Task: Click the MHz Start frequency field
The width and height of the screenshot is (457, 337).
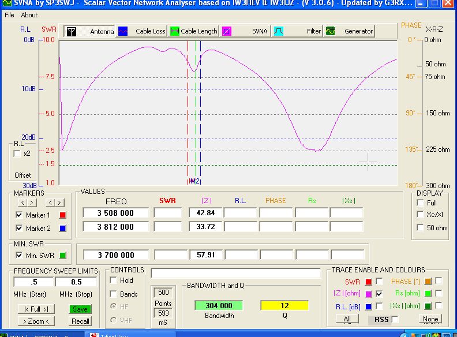Action: 32,282
